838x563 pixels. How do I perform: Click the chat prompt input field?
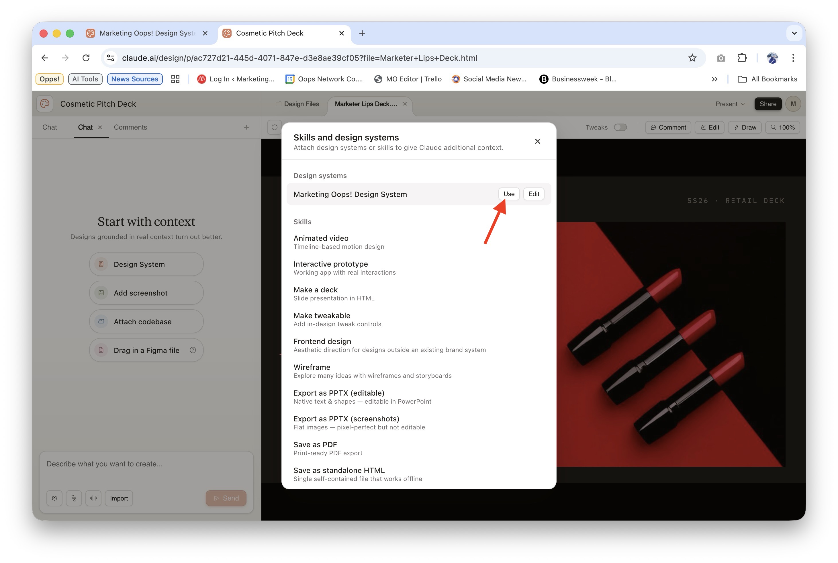(x=146, y=464)
